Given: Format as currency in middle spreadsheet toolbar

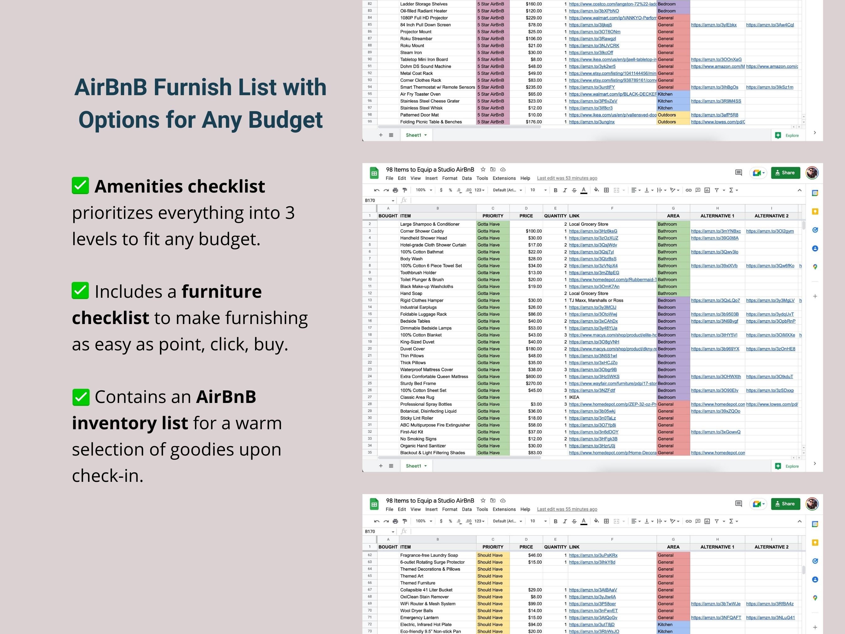Looking at the screenshot, I should [441, 190].
